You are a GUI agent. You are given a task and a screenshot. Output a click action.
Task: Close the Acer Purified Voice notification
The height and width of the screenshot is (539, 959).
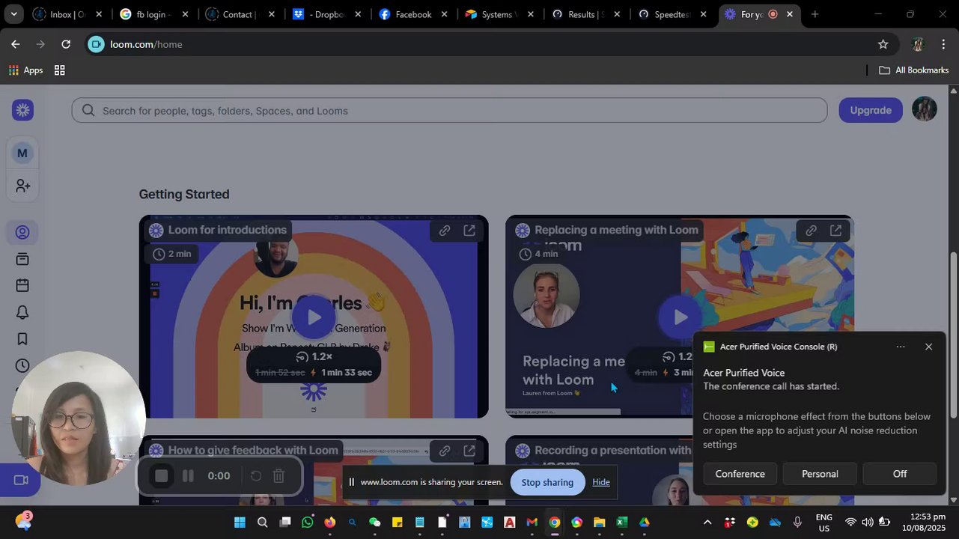pos(928,347)
